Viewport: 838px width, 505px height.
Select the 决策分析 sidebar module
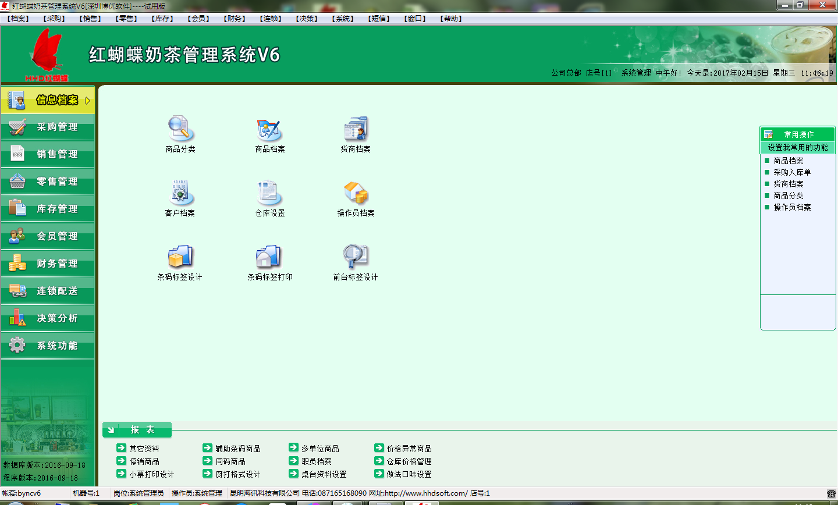[x=48, y=318]
